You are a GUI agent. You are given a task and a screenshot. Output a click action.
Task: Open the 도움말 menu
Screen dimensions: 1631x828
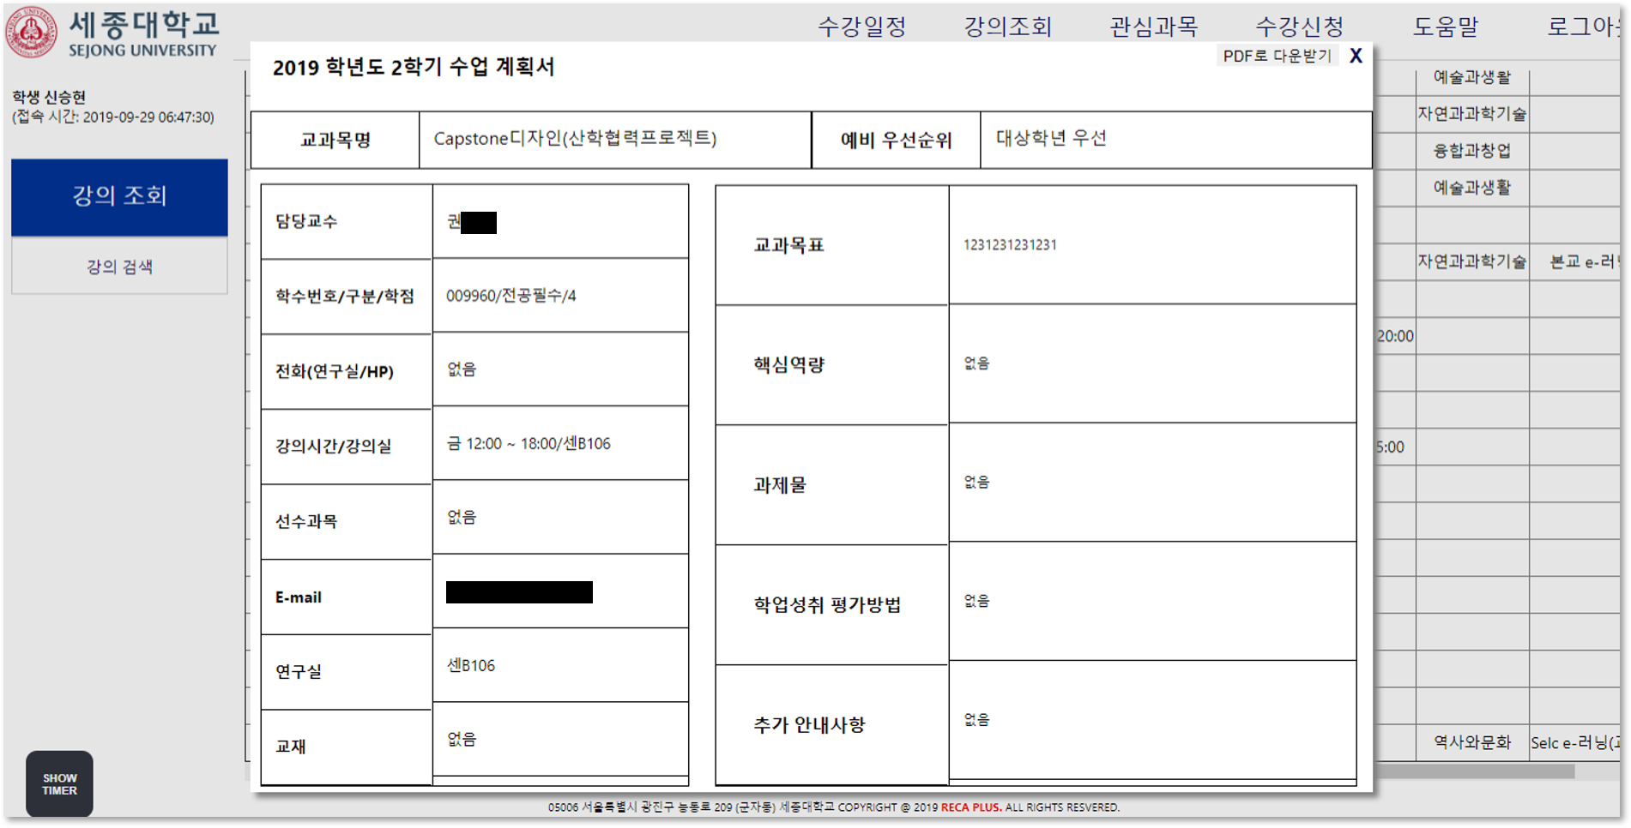pyautogui.click(x=1446, y=27)
